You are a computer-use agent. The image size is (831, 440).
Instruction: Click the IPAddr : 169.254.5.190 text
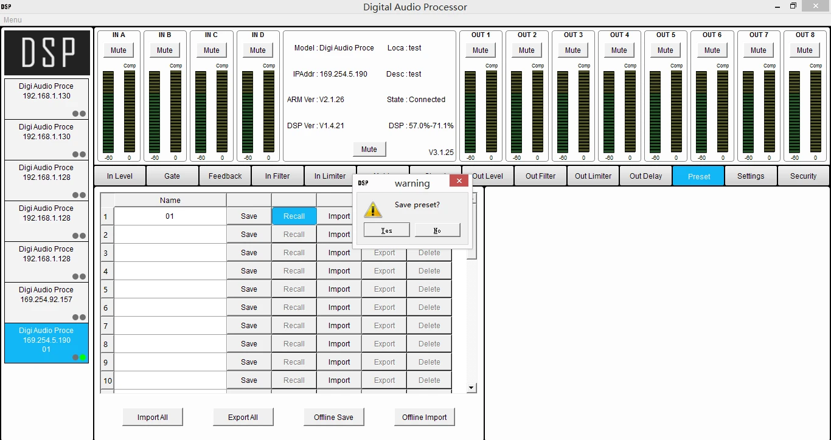point(330,74)
